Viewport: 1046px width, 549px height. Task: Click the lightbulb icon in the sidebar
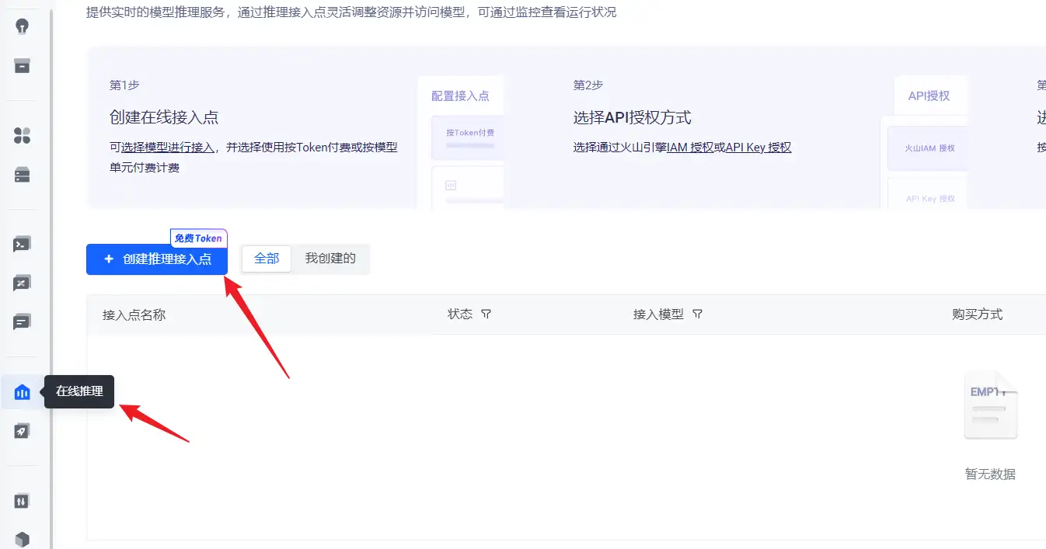23,26
